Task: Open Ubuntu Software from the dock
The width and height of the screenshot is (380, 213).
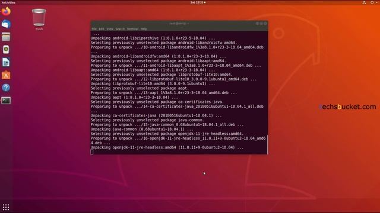Action: coord(6,75)
